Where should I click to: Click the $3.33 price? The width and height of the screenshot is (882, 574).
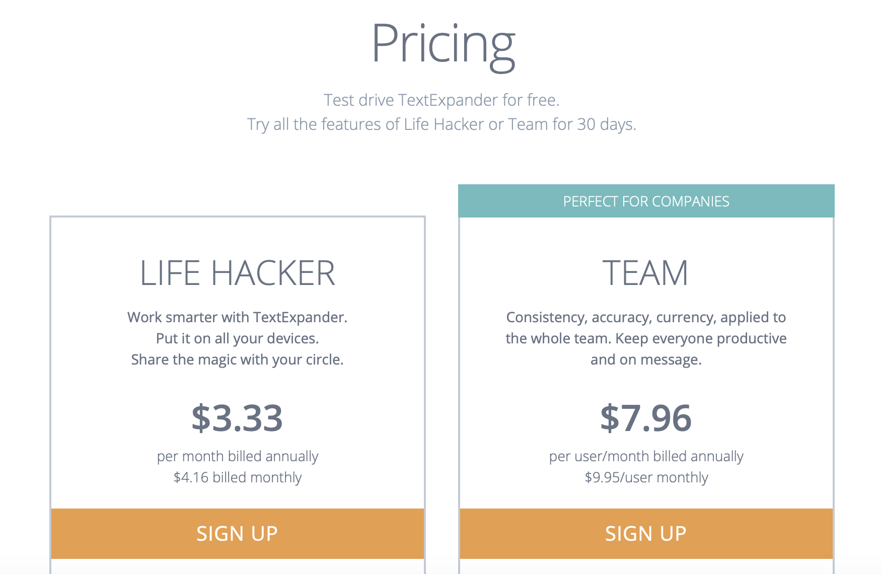[x=237, y=417]
